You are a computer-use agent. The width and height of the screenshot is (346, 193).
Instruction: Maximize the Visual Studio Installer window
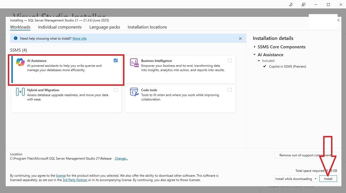pyautogui.click(x=328, y=4)
